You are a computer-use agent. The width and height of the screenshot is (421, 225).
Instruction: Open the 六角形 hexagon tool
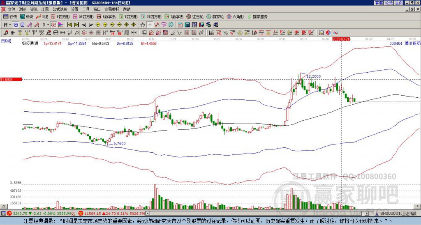tap(236, 16)
